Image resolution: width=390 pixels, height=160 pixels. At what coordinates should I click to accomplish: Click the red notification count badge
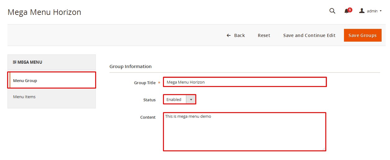pos(350,10)
